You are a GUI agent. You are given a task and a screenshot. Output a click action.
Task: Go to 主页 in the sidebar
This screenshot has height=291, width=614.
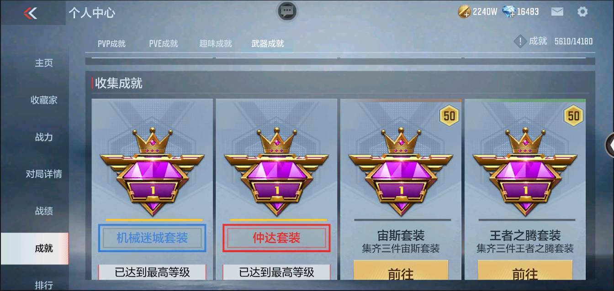pyautogui.click(x=44, y=63)
